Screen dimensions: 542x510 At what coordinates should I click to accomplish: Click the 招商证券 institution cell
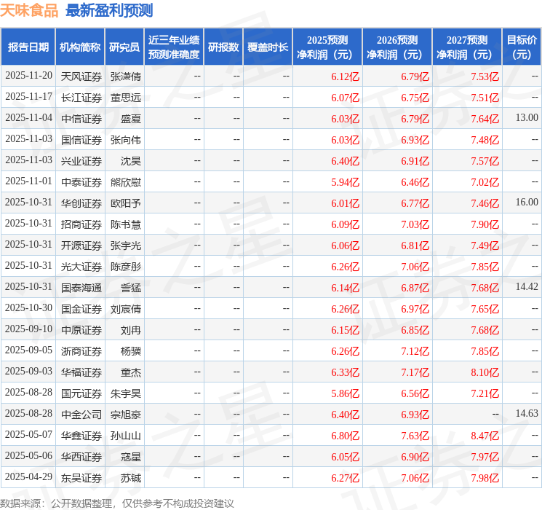coord(81,224)
